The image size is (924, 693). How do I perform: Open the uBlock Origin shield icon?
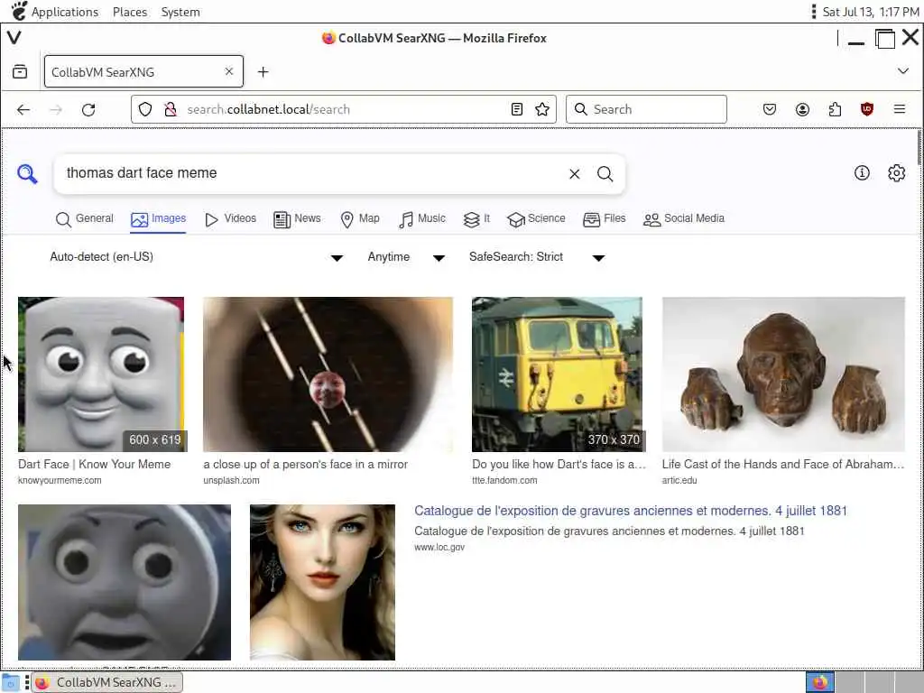tap(867, 109)
